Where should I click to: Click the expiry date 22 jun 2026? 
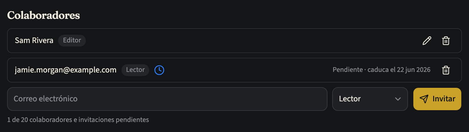pyautogui.click(x=414, y=70)
